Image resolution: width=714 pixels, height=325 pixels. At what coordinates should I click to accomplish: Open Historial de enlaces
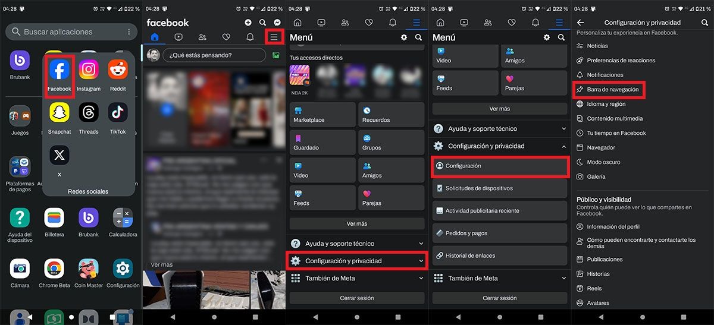click(x=500, y=255)
